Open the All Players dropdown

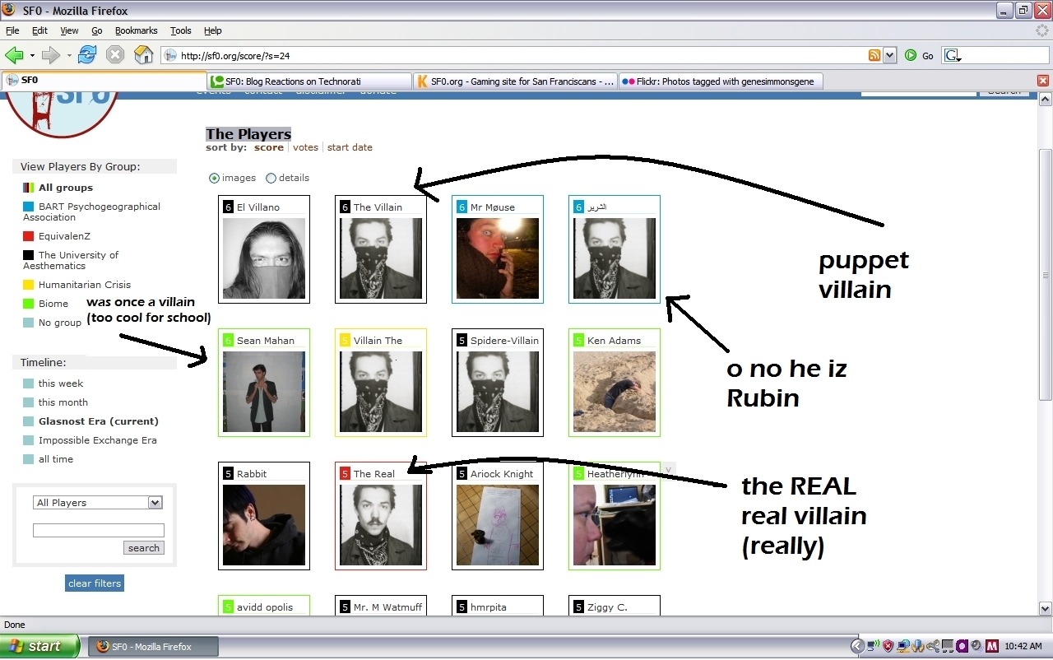pos(98,503)
